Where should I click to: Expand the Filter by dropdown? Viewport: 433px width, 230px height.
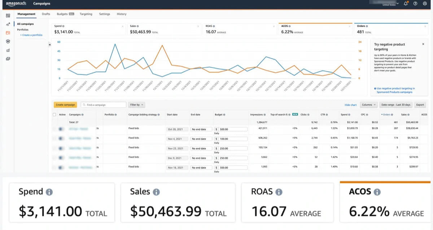tap(136, 105)
